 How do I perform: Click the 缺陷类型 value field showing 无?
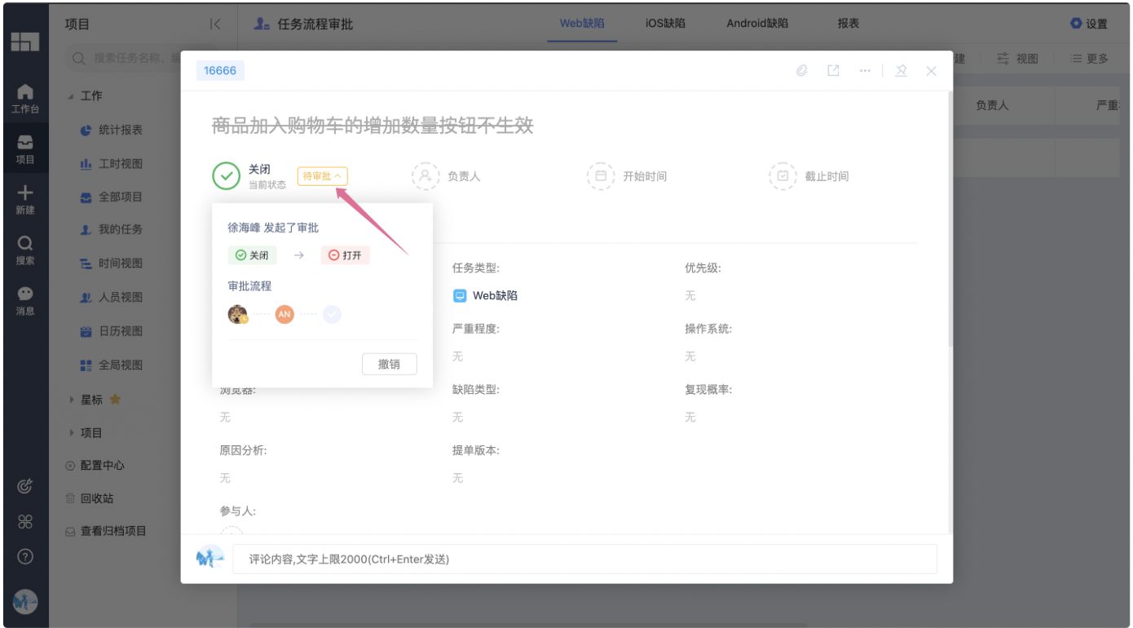(458, 417)
